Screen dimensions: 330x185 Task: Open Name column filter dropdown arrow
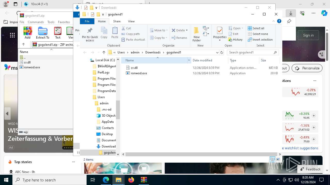pos(189,60)
